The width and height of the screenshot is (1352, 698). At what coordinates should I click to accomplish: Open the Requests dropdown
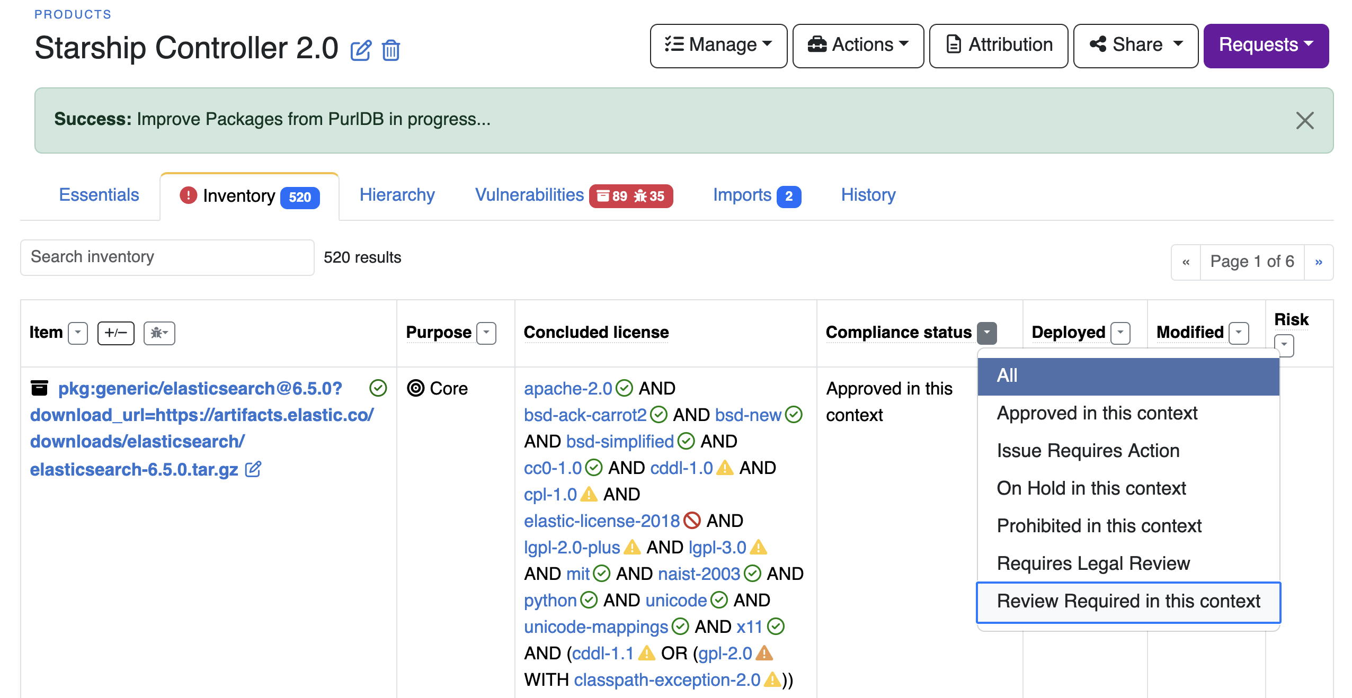point(1266,46)
